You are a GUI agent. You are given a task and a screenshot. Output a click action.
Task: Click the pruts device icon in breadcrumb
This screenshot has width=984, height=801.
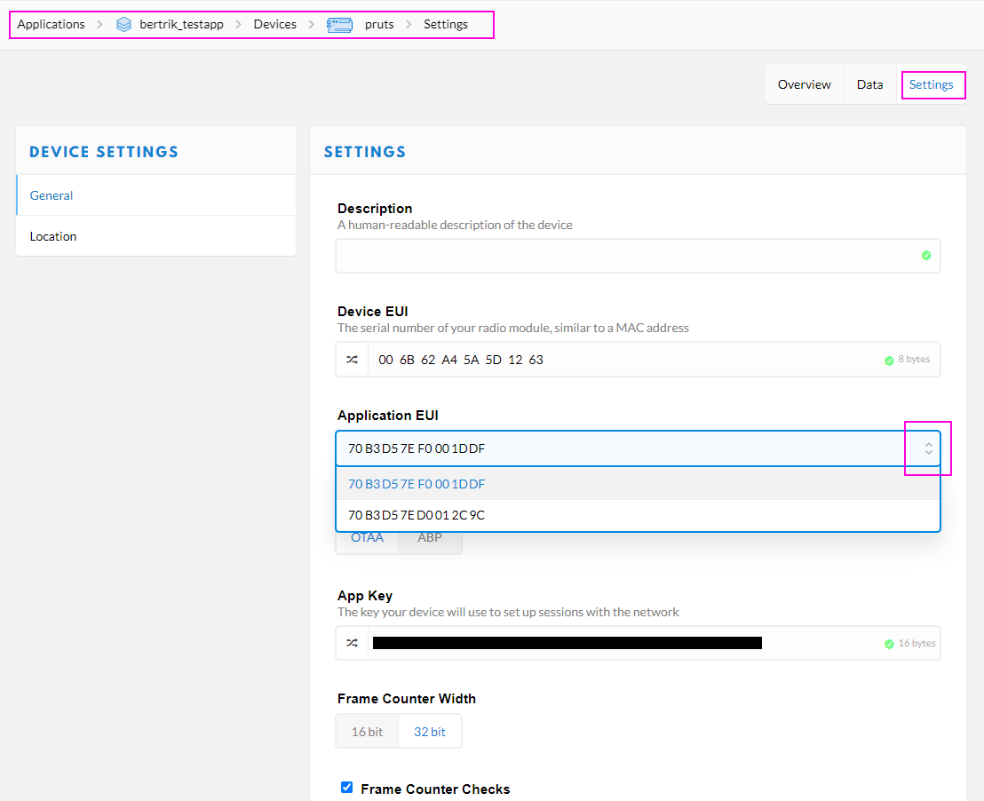339,25
